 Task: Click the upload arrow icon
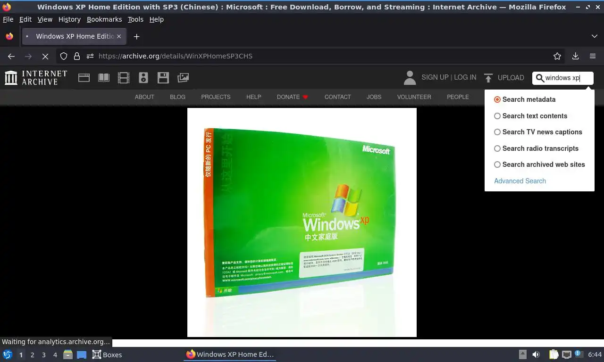coord(488,78)
